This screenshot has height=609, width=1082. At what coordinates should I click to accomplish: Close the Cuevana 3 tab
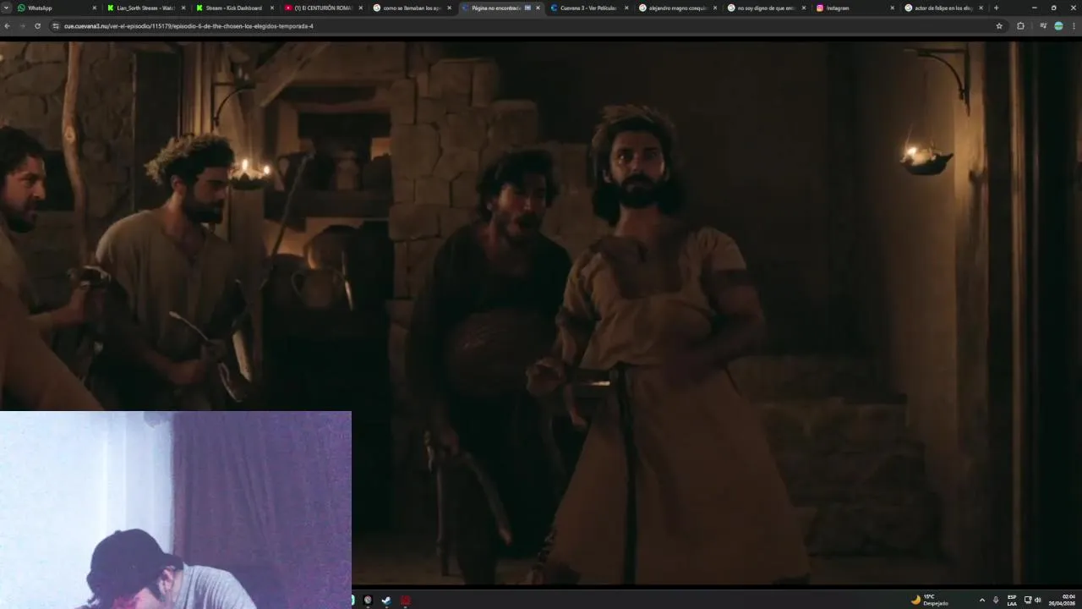click(x=626, y=8)
